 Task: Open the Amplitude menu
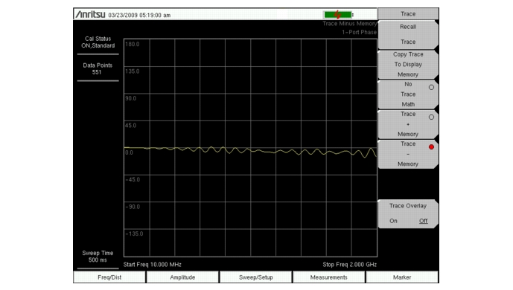click(182, 277)
